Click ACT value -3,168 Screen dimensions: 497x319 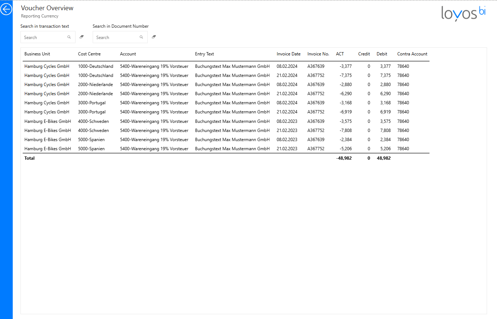coord(346,103)
